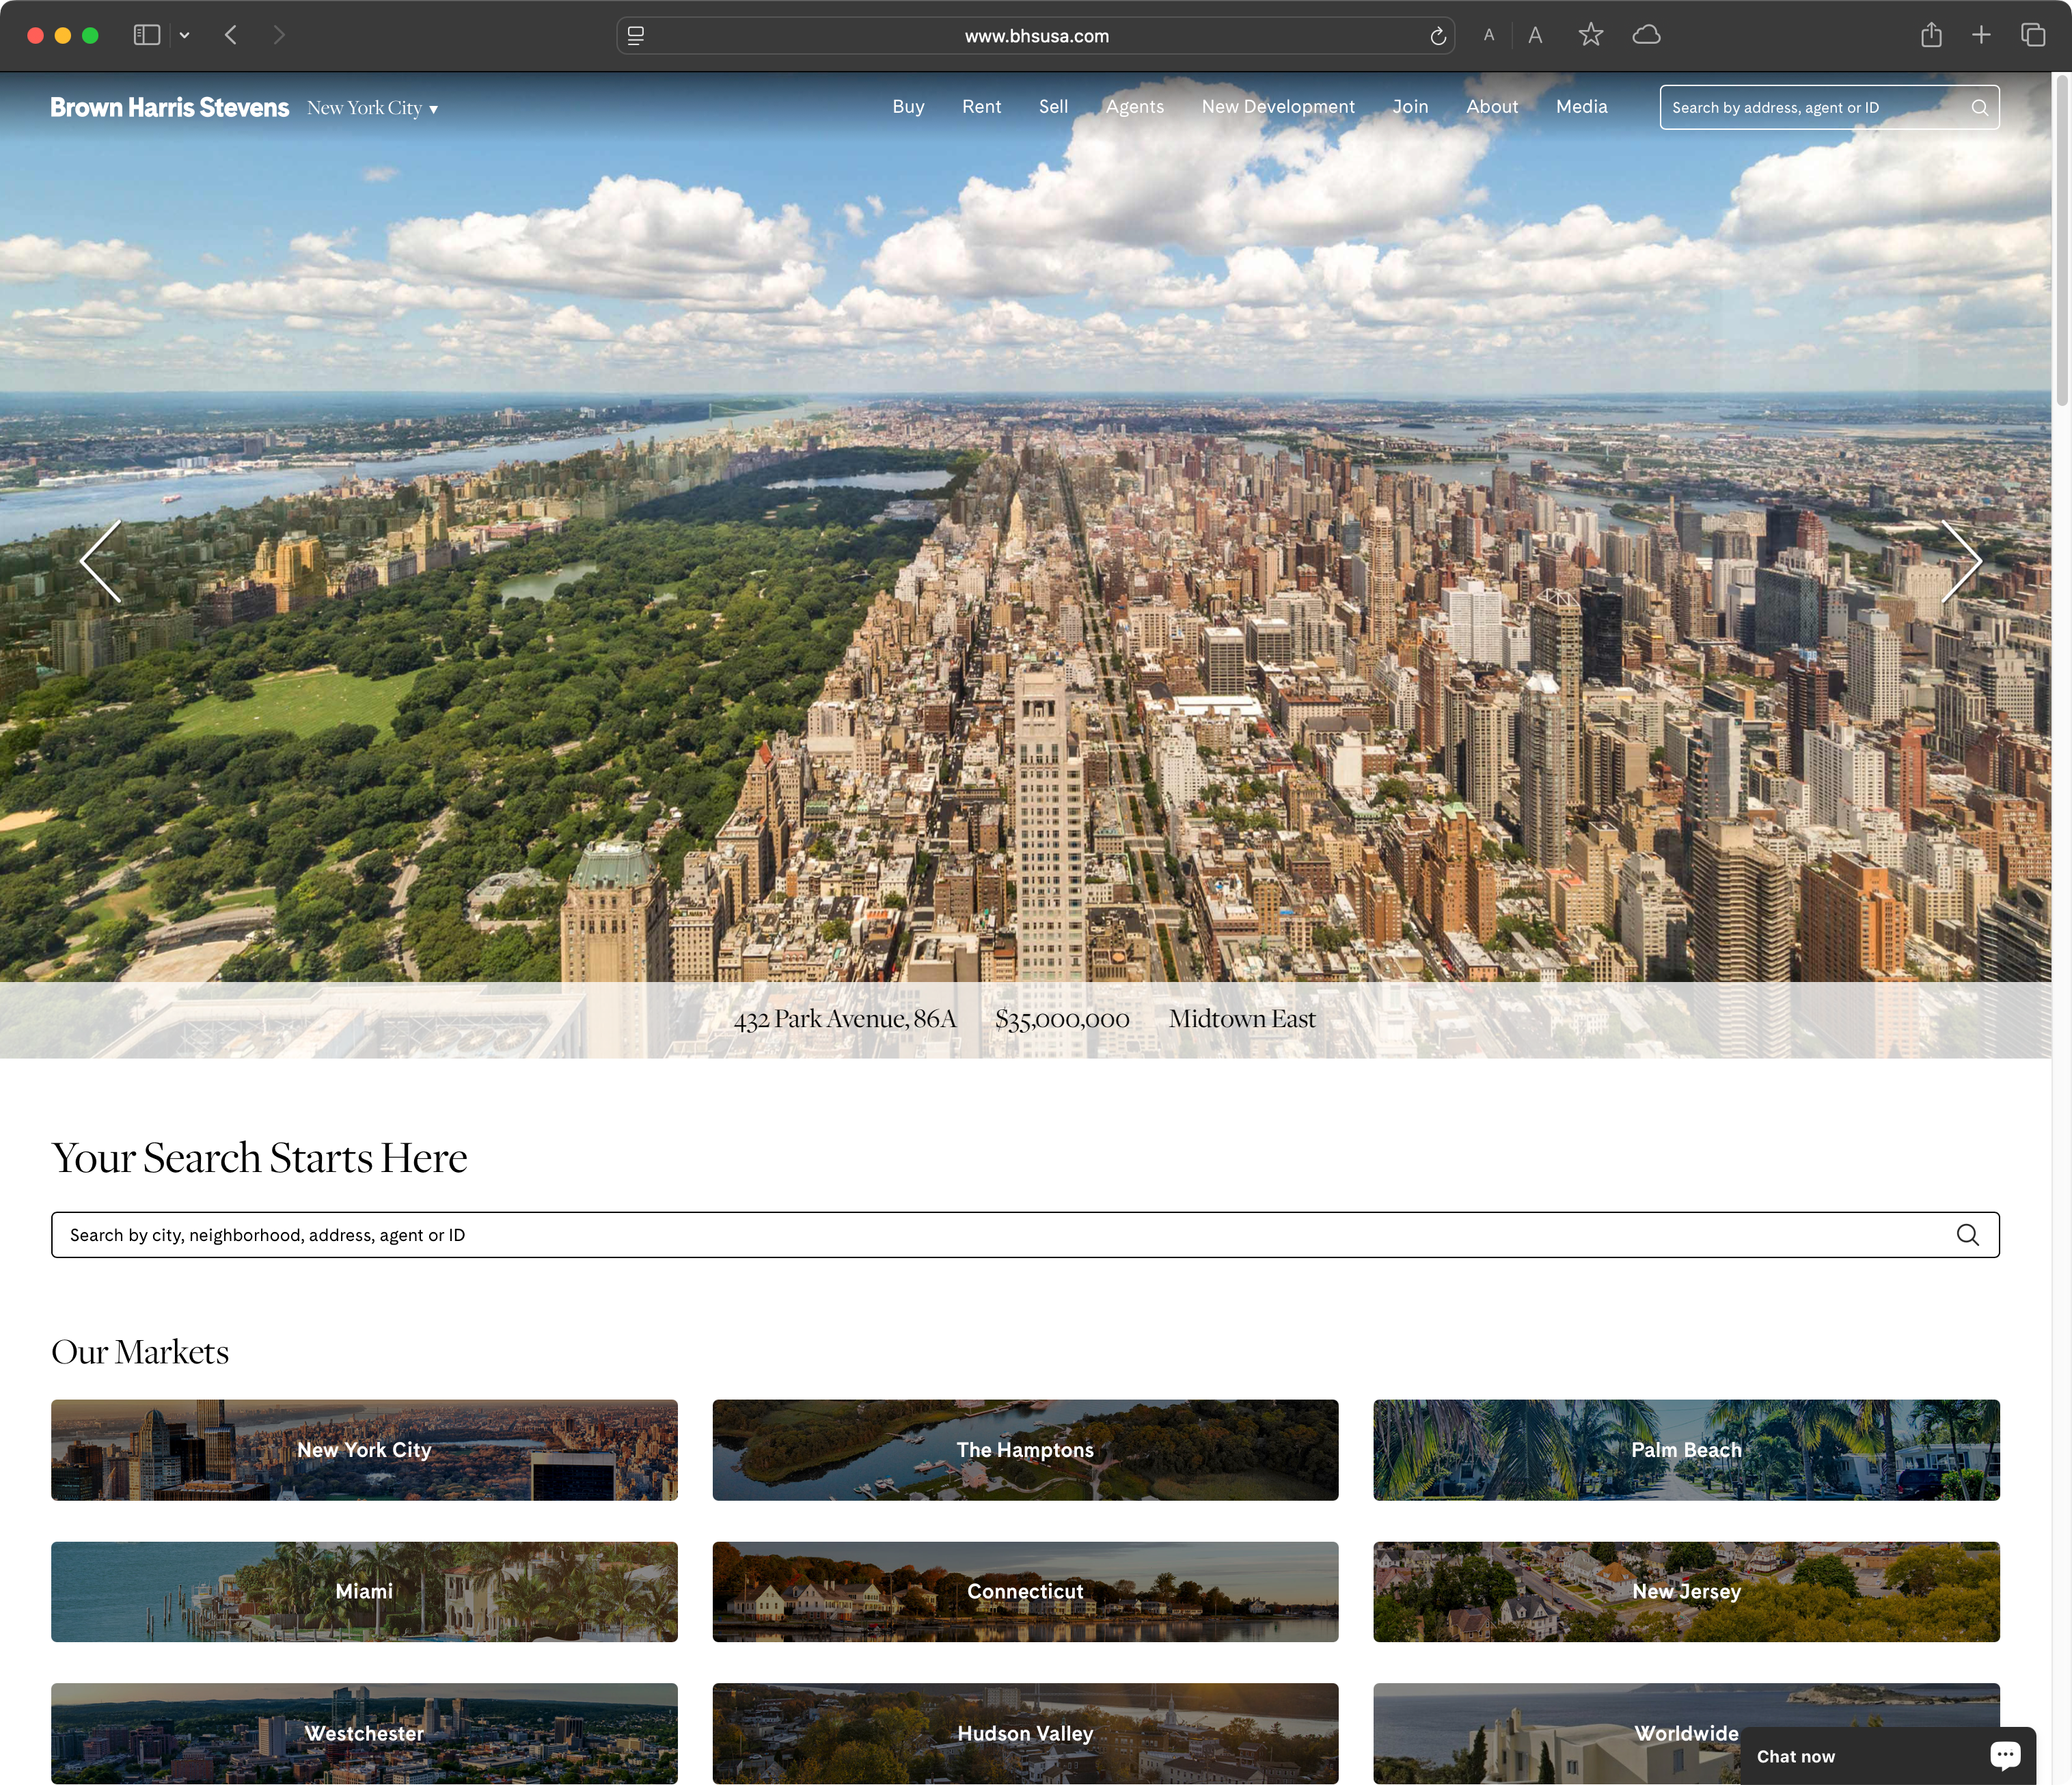2072x1785 pixels.
Task: Show next hero slide with right arrow
Action: (1960, 561)
